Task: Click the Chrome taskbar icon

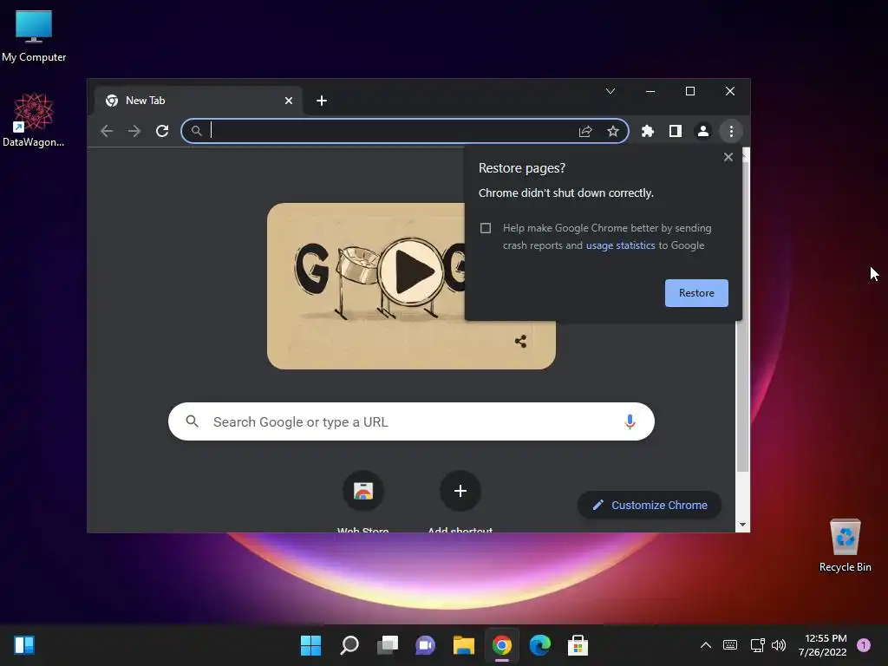Action: 502,645
